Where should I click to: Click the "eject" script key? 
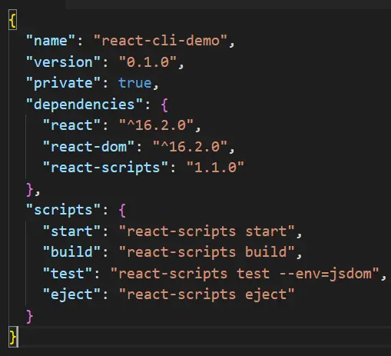pos(71,294)
